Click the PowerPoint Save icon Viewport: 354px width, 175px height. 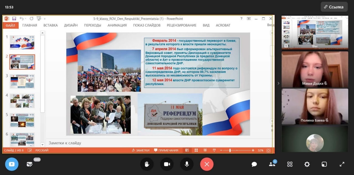tap(14, 18)
